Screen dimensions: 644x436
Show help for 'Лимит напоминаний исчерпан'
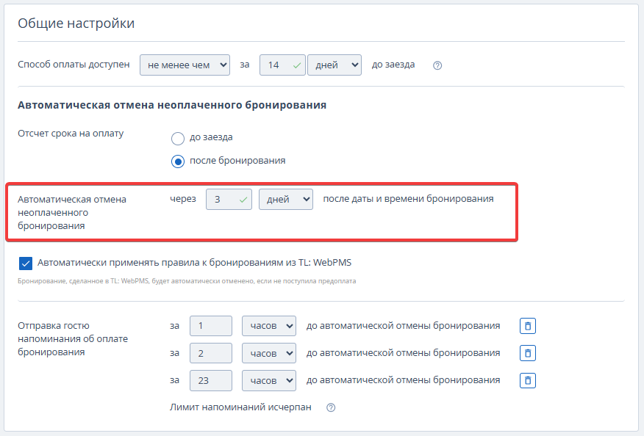click(x=331, y=407)
